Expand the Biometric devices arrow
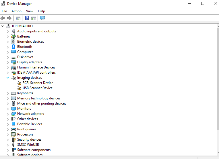Image resolution: width=219 pixels, height=159 pixels. pos(8,42)
